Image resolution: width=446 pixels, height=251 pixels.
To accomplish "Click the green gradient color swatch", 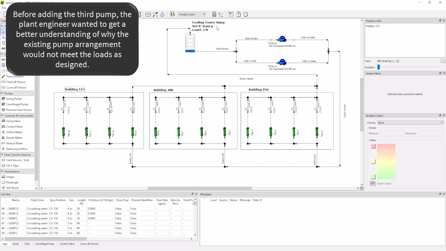I will click(x=373, y=177).
